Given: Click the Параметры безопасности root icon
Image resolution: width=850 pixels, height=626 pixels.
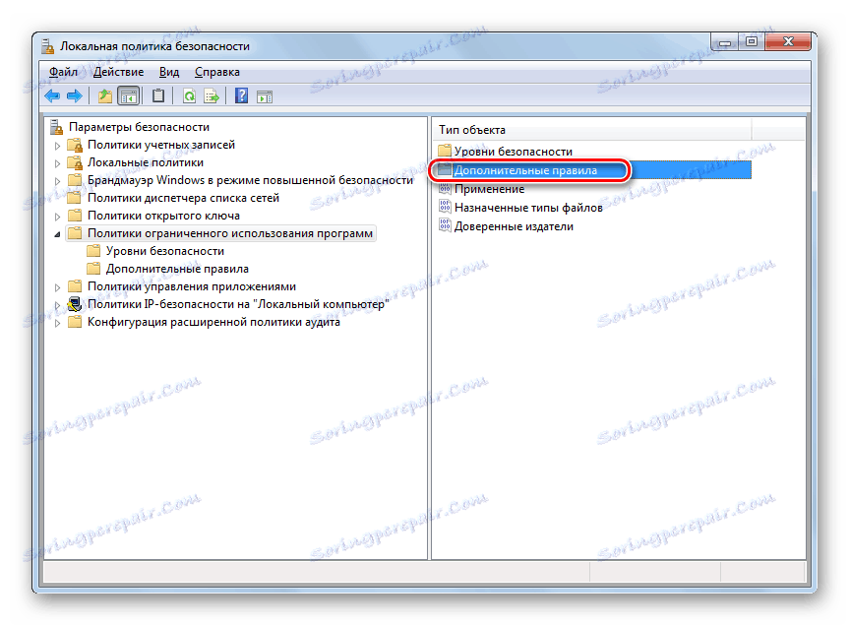Looking at the screenshot, I should coord(56,127).
